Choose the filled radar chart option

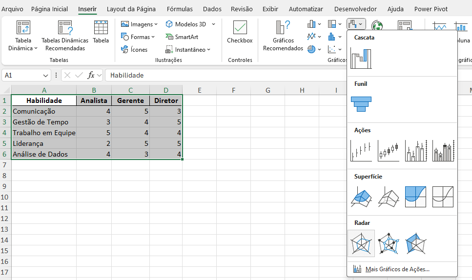[416, 243]
